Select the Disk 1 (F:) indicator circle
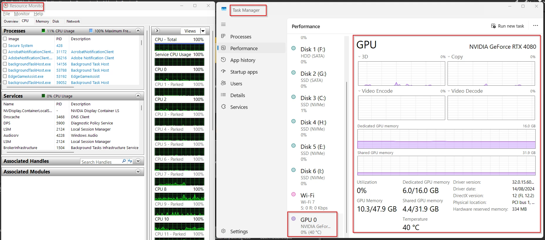The height and width of the screenshot is (240, 545). (293, 48)
